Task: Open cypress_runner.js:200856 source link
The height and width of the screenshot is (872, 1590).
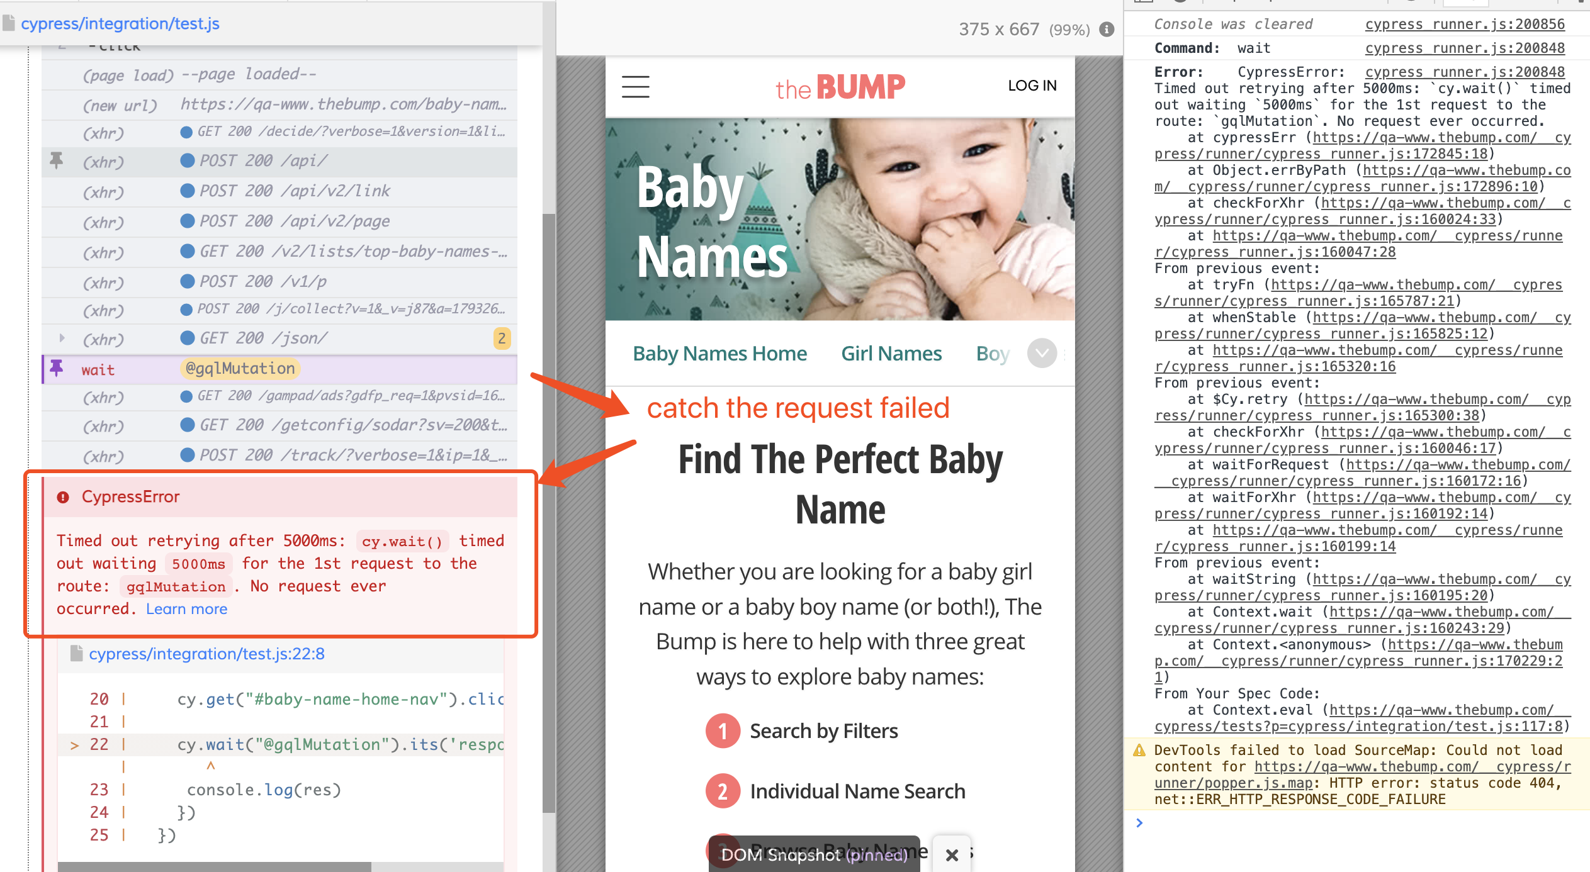Action: 1465,24
